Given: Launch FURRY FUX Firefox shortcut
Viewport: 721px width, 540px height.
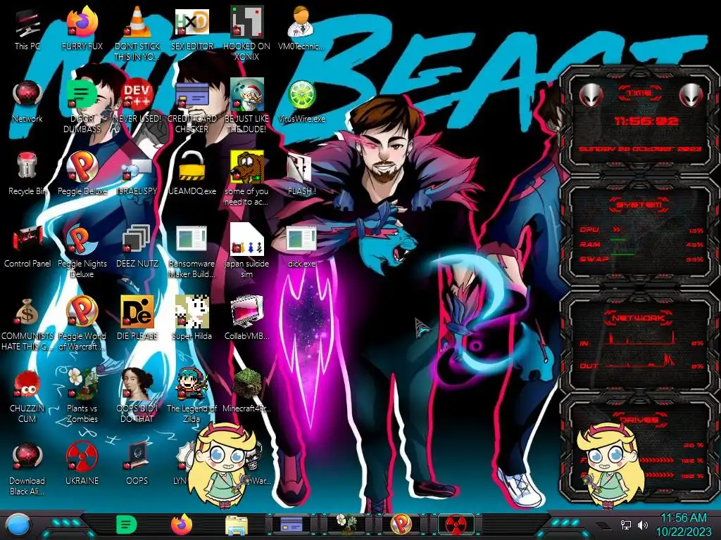Looking at the screenshot, I should click(82, 23).
